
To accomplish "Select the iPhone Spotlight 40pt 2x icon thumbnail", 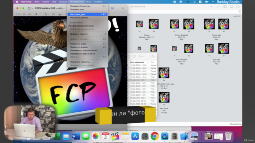I will [175, 24].
